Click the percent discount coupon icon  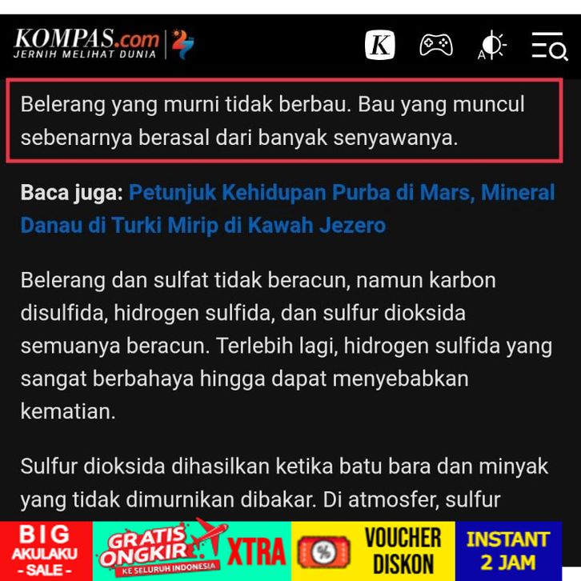click(324, 552)
